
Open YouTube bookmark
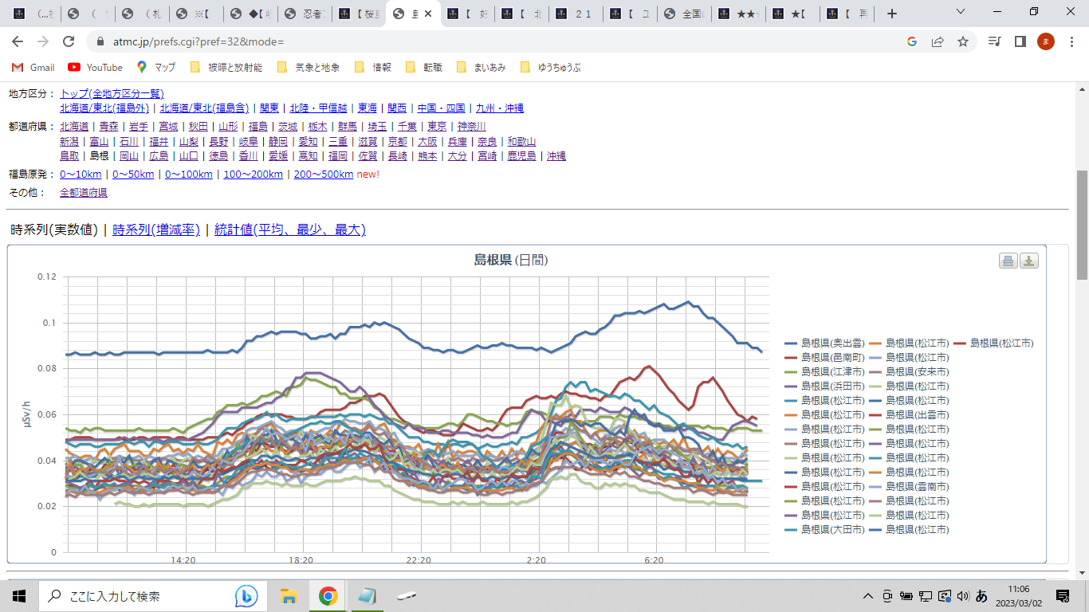pos(96,68)
